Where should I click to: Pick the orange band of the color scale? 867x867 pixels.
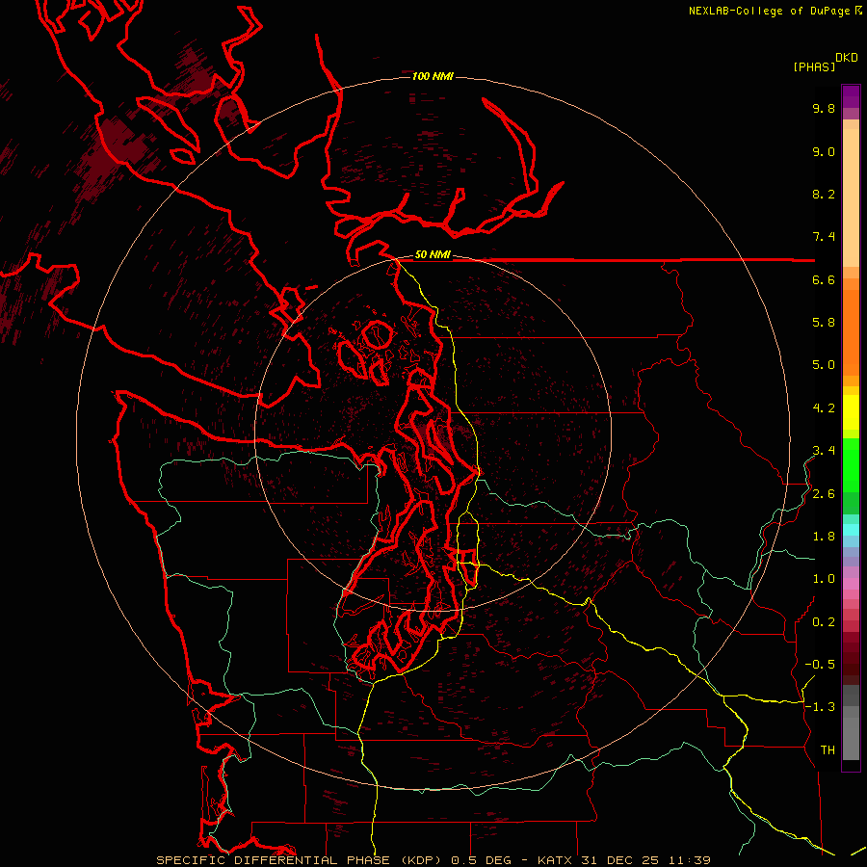tap(851, 331)
